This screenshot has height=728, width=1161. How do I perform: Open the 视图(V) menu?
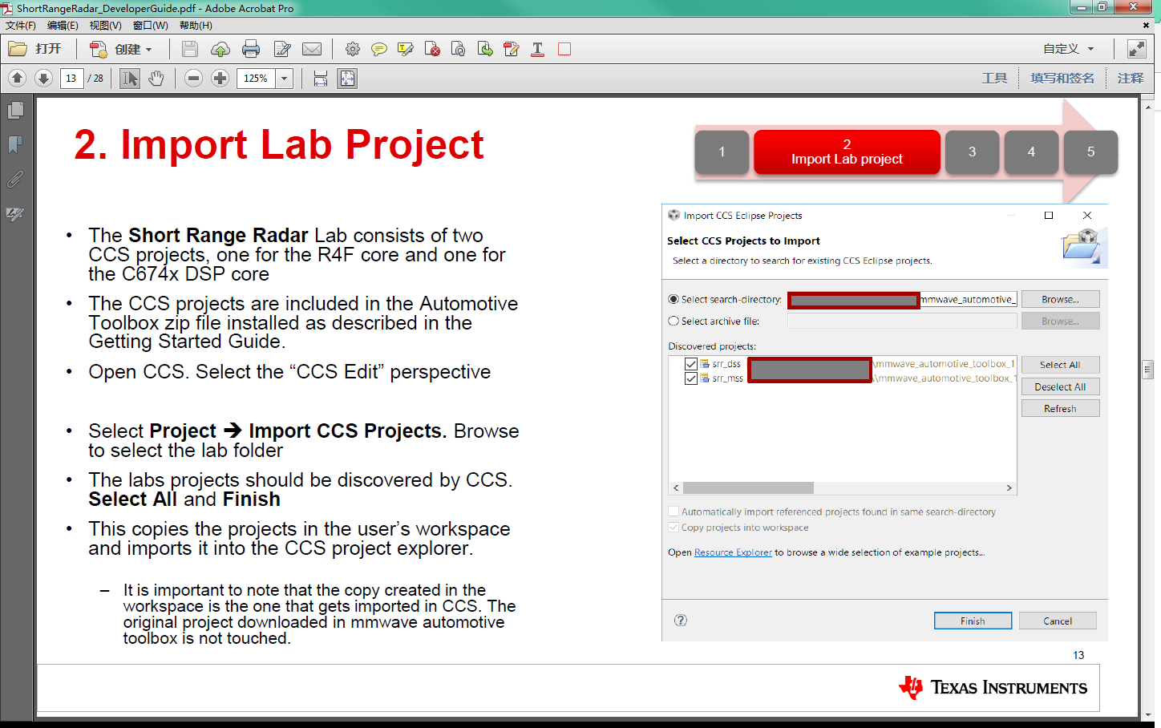105,26
